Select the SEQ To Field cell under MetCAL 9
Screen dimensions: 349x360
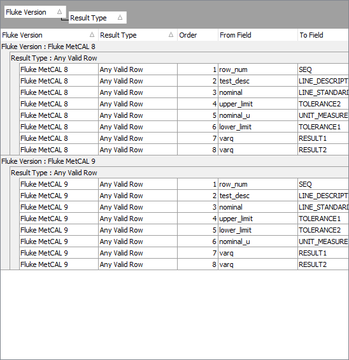[x=324, y=184]
